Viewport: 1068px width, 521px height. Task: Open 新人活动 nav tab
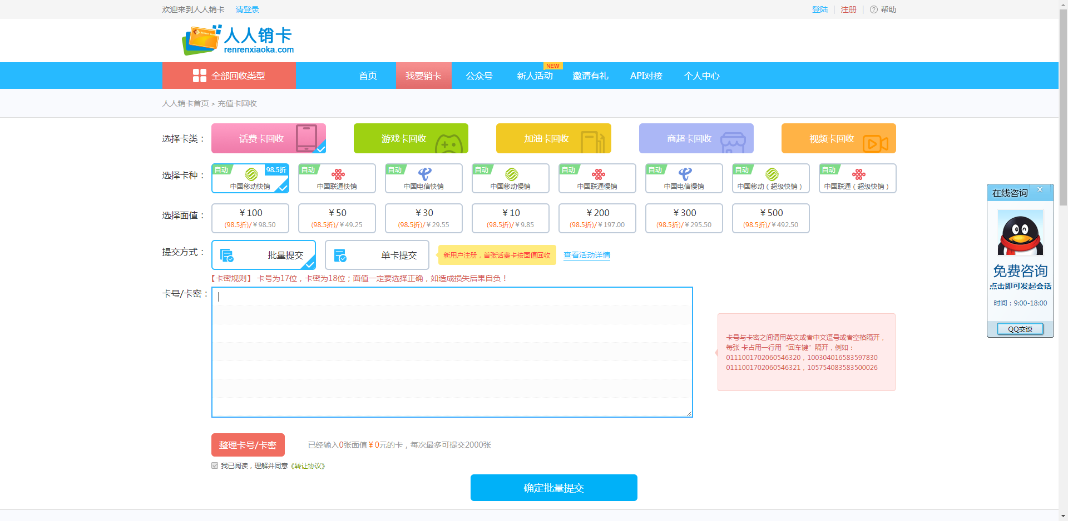[x=535, y=76]
